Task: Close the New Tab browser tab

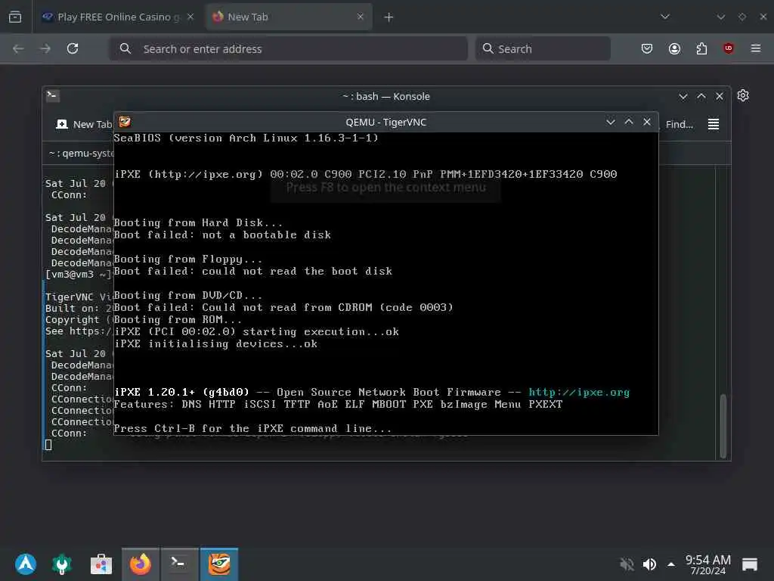Action: coord(361,17)
